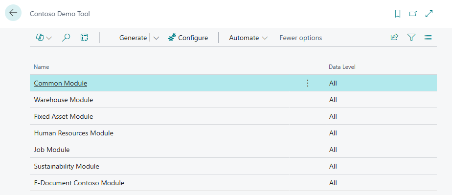Toggle the filter pane icon
This screenshot has height=195, width=452.
pyautogui.click(x=411, y=37)
